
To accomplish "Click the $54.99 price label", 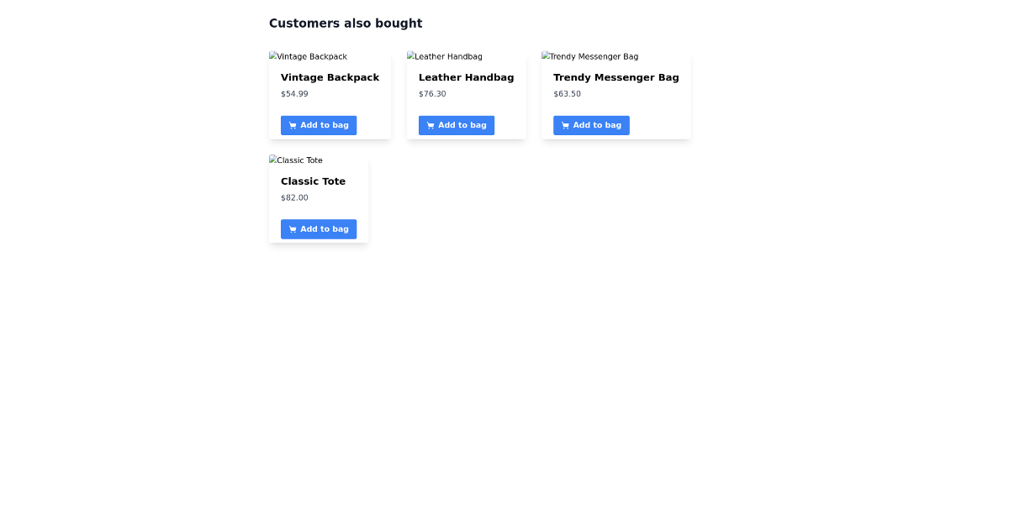I will (294, 93).
